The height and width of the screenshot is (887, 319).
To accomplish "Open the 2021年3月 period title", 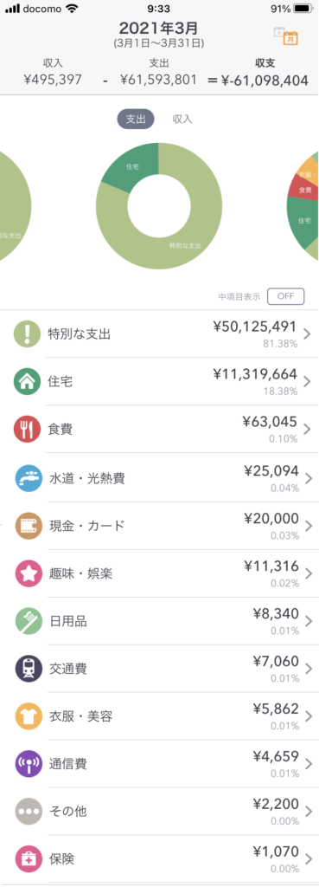I will click(x=159, y=29).
